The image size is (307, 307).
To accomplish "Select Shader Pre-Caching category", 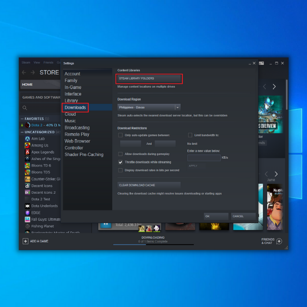I will point(84,155).
